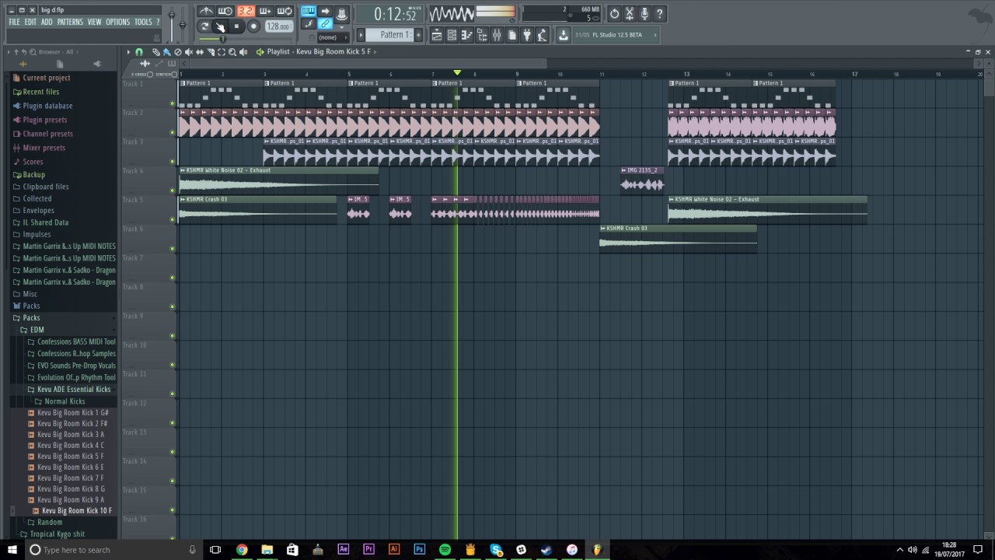Viewport: 995px width, 560px height.
Task: Mute Track 4 with its green light
Action: point(173,191)
